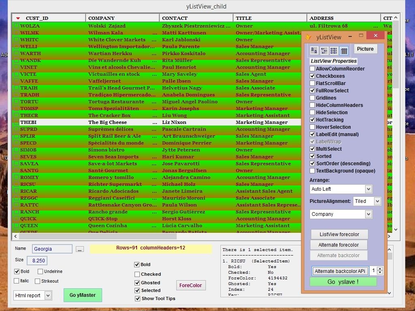Switch to list view mode icon
This screenshot has height=311, width=415.
[x=334, y=50]
